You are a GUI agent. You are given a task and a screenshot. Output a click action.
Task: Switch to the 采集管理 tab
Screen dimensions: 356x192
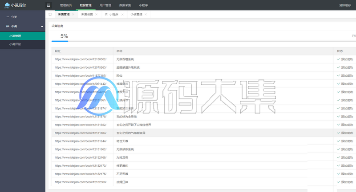coord(64,14)
